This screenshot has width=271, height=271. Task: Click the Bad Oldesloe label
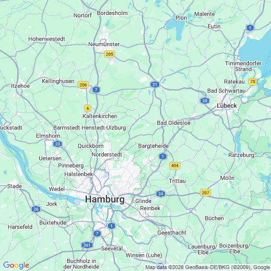coord(174,123)
